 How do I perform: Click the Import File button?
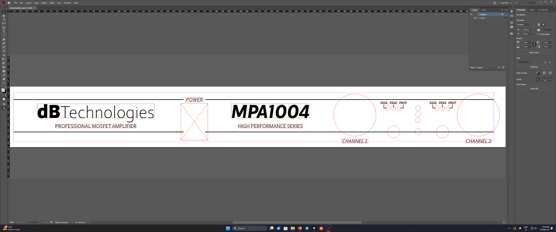click(x=534, y=89)
